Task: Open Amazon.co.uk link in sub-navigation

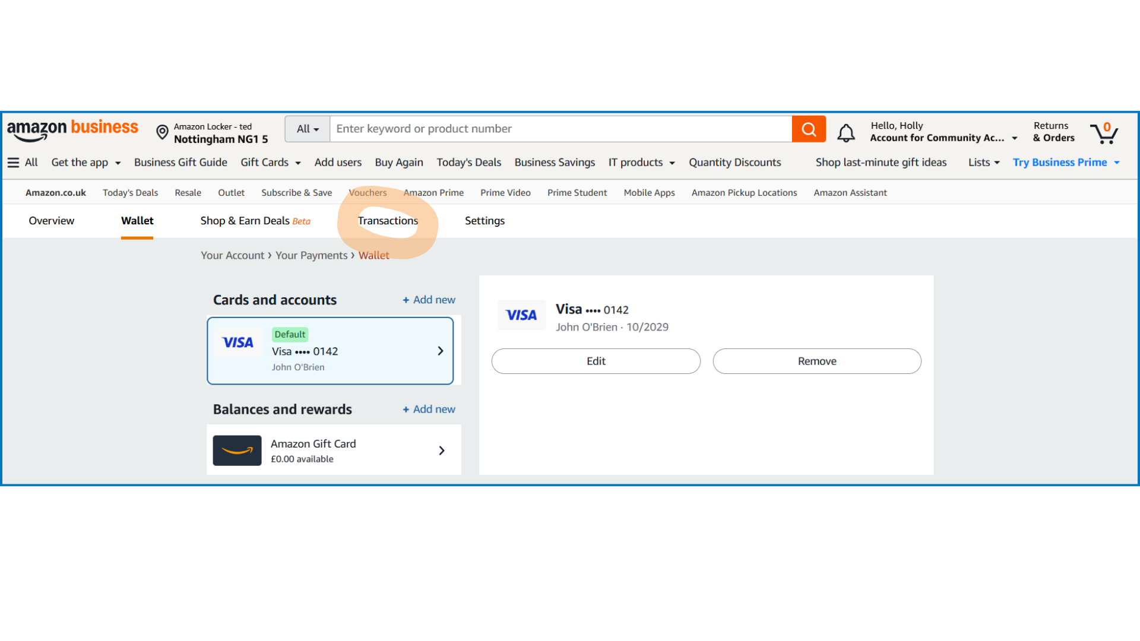Action: (x=56, y=193)
